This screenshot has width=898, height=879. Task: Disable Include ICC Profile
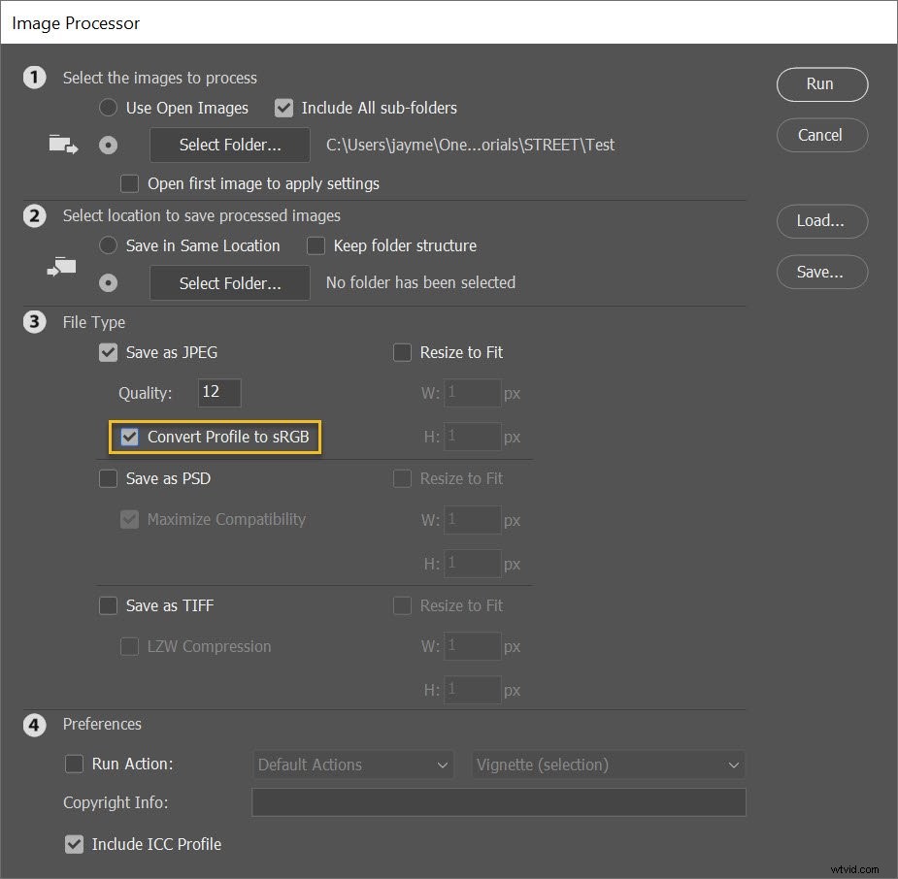point(75,844)
